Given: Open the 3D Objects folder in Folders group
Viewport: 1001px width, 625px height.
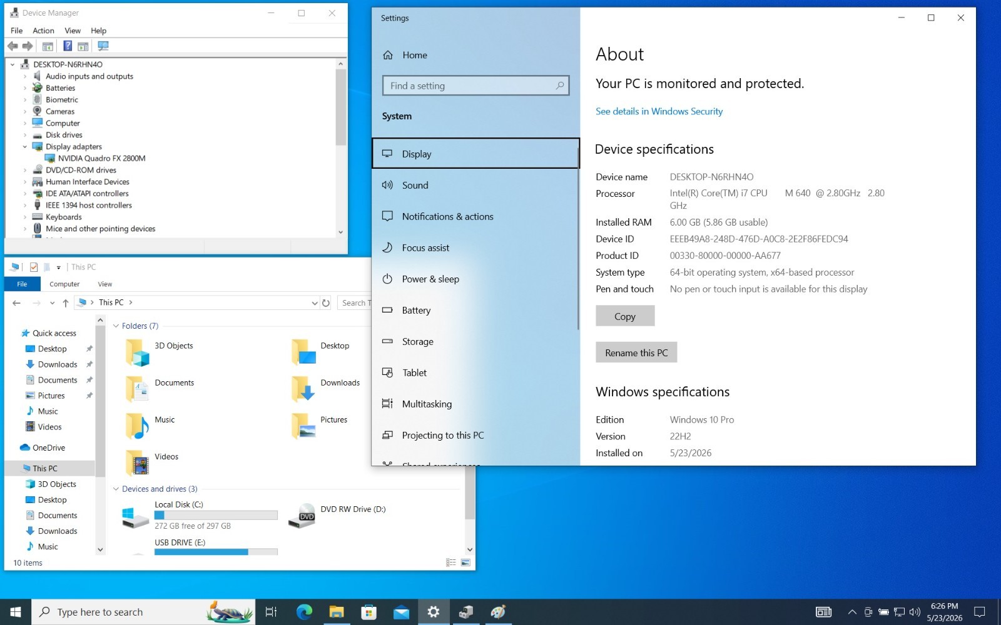Looking at the screenshot, I should [x=160, y=352].
